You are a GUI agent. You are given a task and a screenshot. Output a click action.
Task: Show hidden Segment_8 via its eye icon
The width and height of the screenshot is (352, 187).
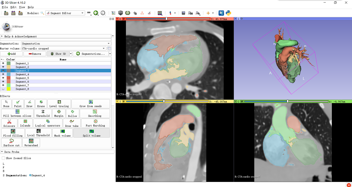click(x=3, y=89)
